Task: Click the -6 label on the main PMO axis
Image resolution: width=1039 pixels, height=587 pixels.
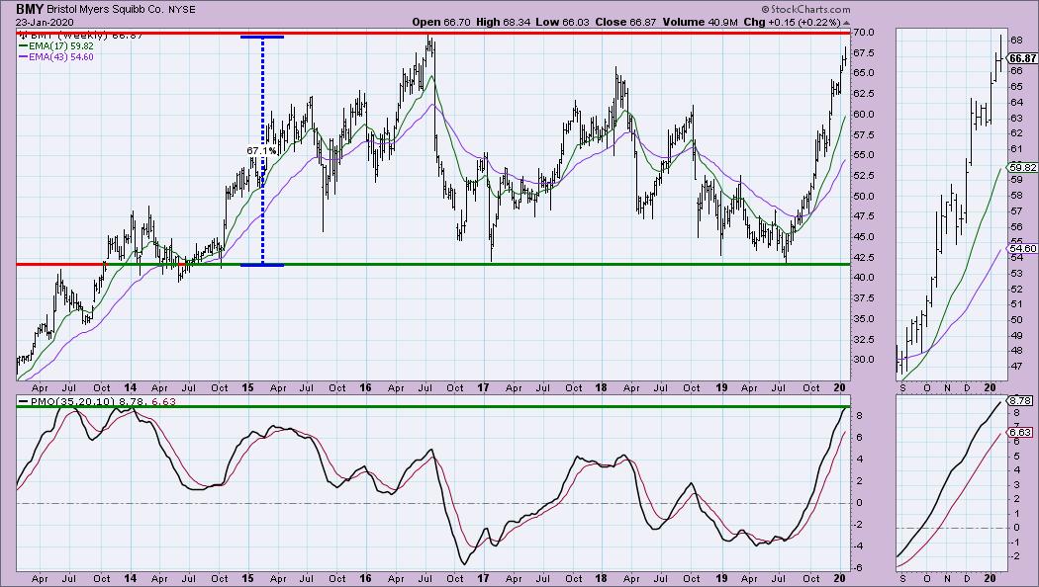Action: point(859,568)
